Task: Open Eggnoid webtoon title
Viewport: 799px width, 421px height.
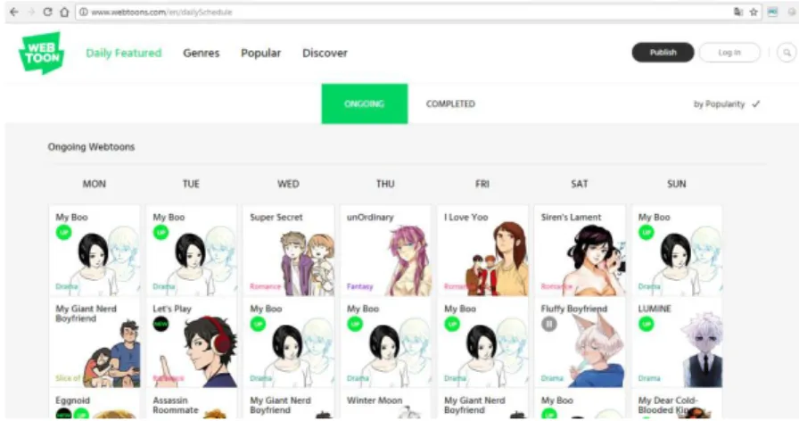Action: pyautogui.click(x=72, y=400)
